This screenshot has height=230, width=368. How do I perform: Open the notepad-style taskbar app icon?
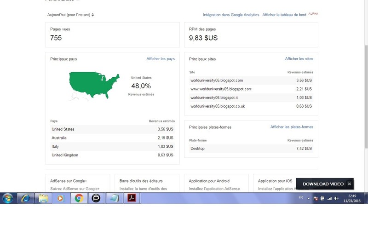[114, 198]
